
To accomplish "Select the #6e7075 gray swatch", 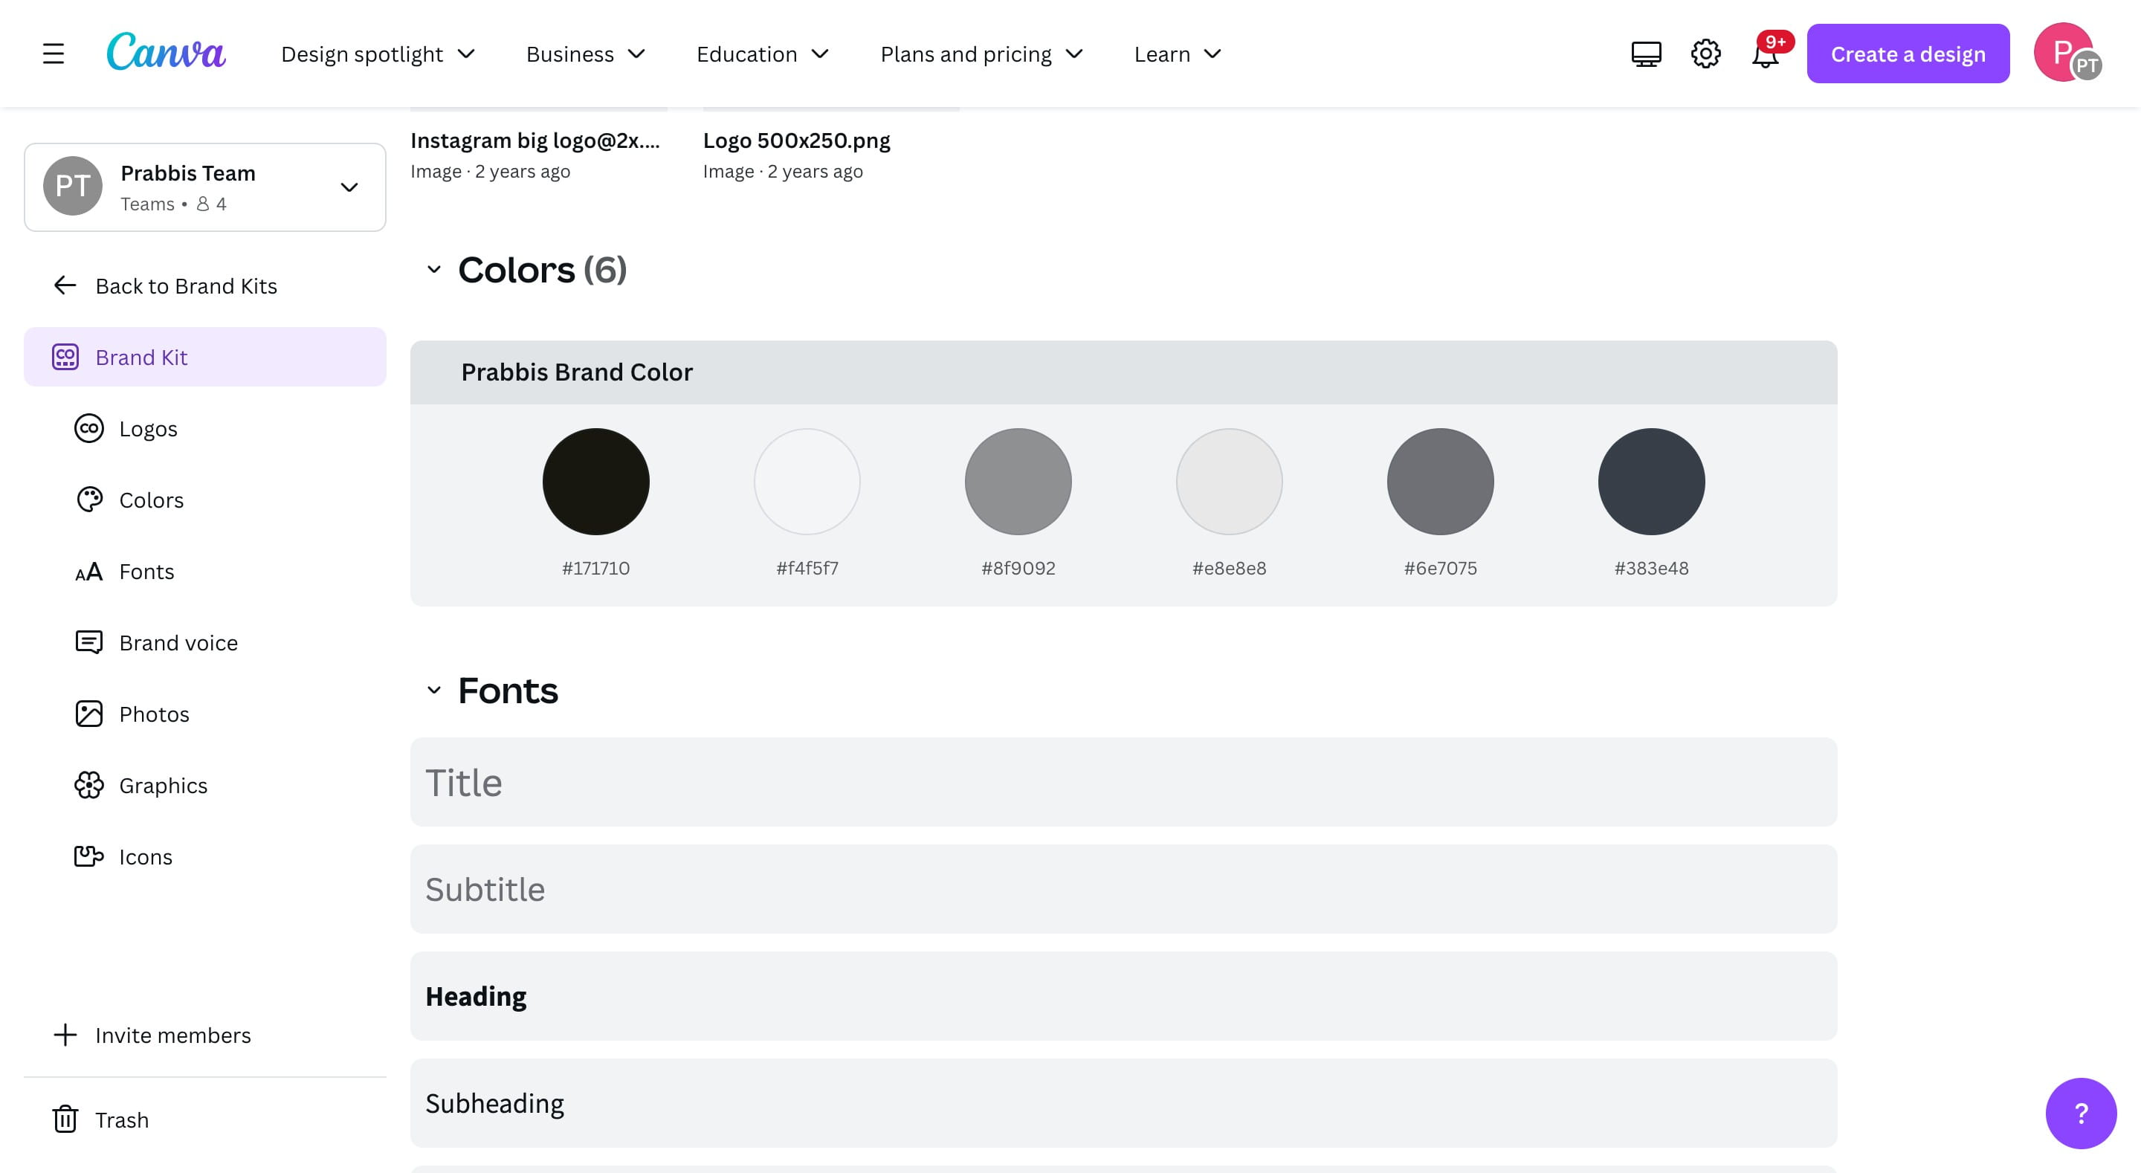I will (x=1441, y=482).
